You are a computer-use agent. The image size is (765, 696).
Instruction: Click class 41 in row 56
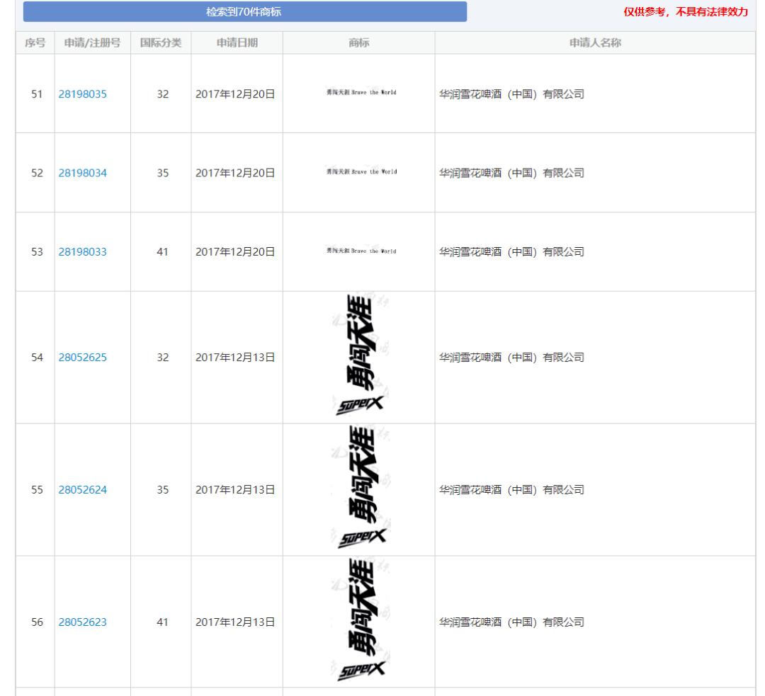click(x=162, y=622)
